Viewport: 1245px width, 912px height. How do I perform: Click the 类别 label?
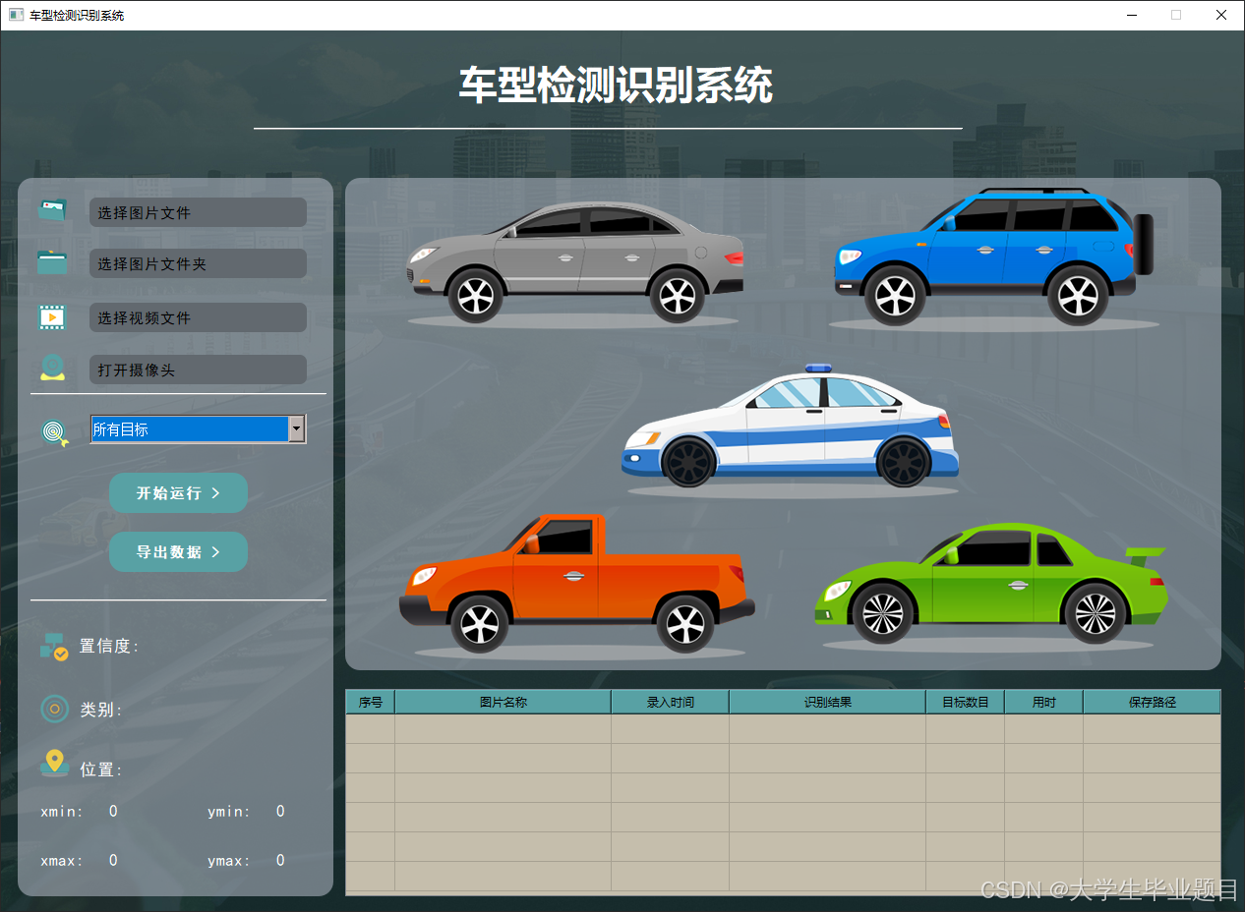101,710
